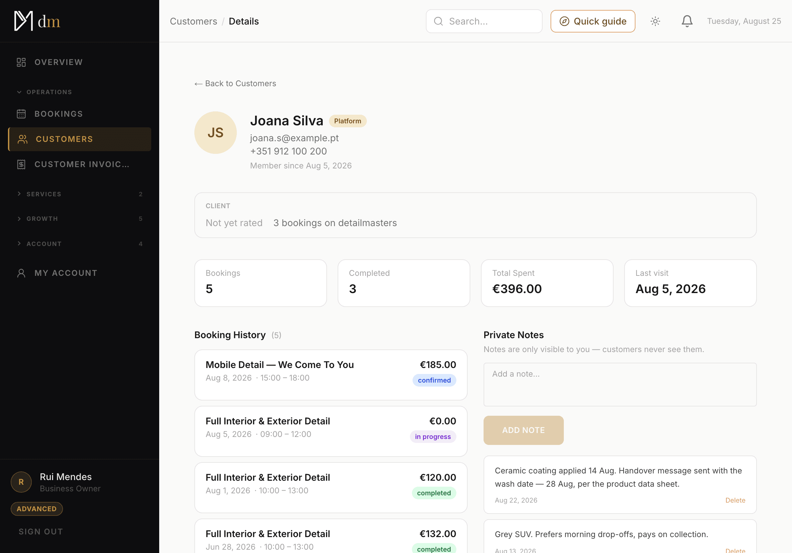Click the compass icon in Quick guide
This screenshot has height=553, width=792.
(x=564, y=21)
